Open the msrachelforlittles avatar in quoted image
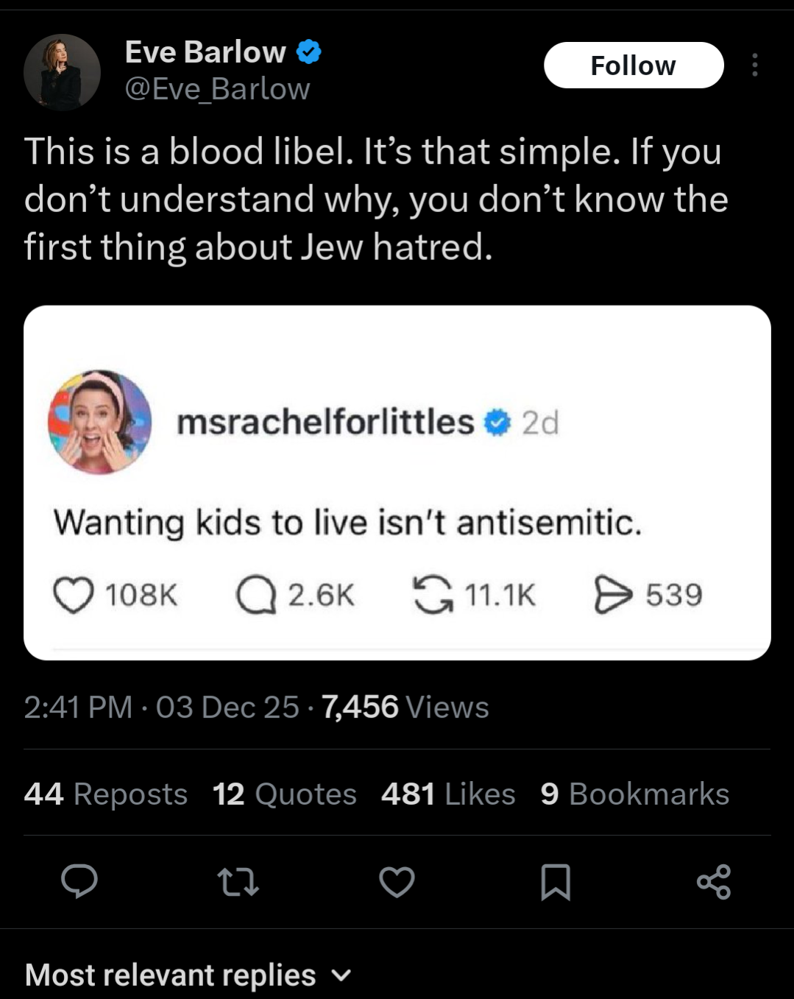 (x=99, y=422)
